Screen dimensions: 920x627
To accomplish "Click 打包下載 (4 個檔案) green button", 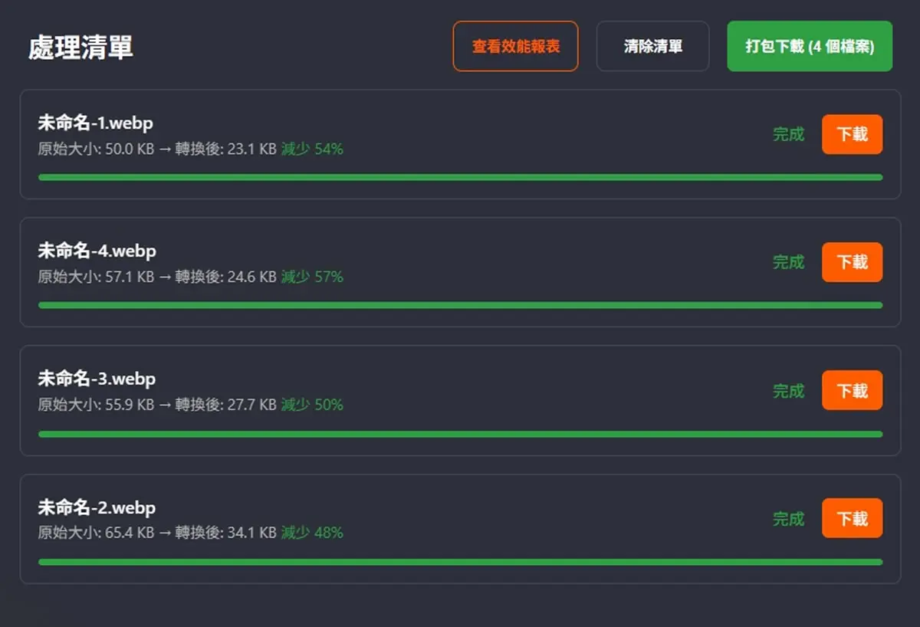I will (x=810, y=46).
